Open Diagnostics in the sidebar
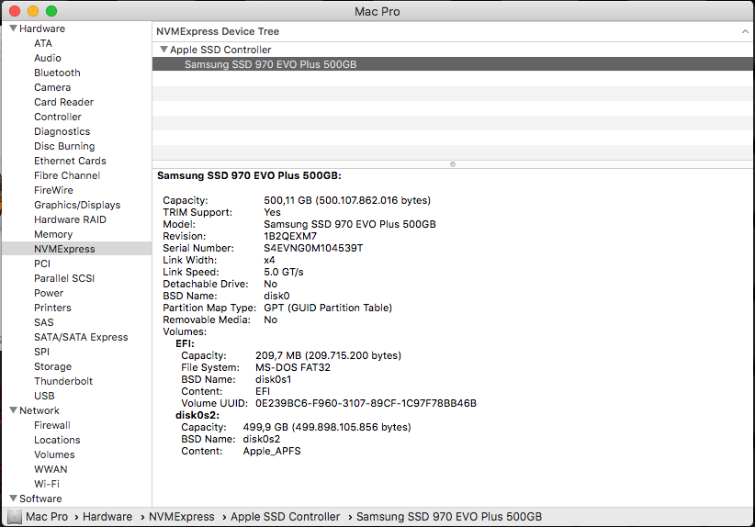755x527 pixels. click(x=62, y=131)
